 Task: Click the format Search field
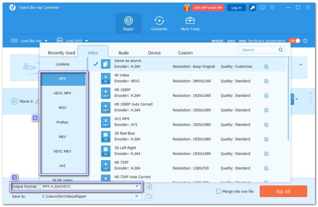point(261,50)
